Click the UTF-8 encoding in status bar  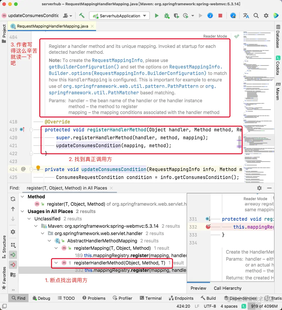210,306
